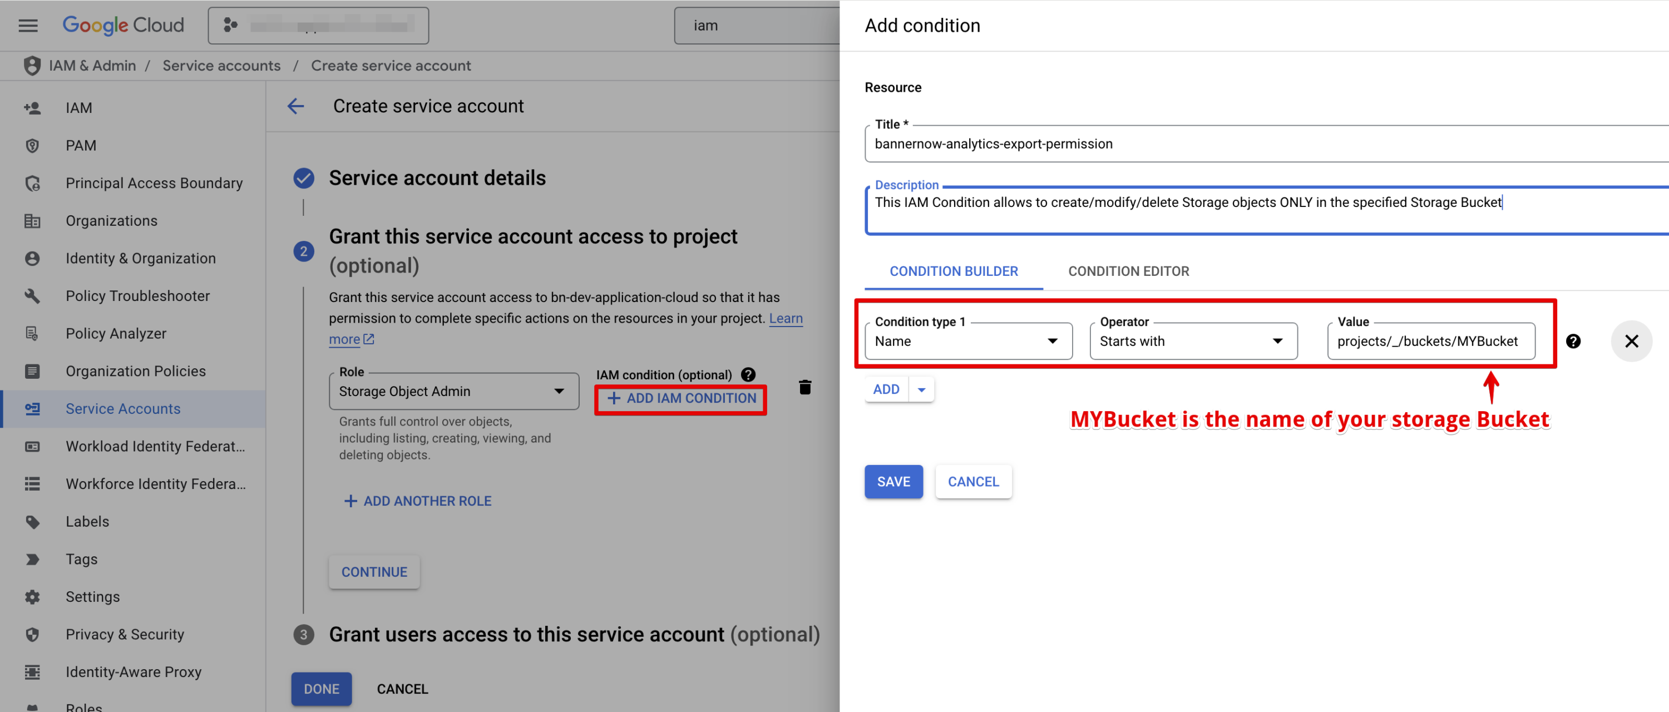Click the help icon beside Value field
This screenshot has height=712, width=1669.
point(1573,341)
